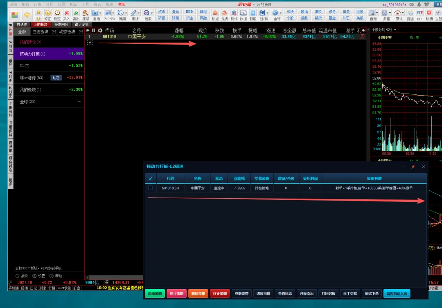
Task: Expand the 全球 dropdown arrow
Action: pyautogui.click(x=280, y=13)
